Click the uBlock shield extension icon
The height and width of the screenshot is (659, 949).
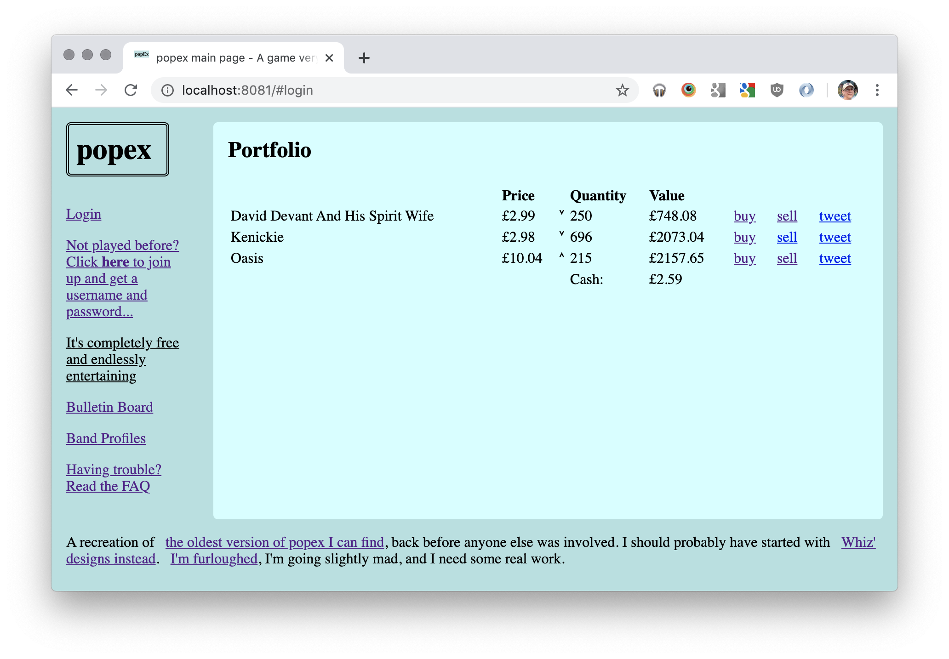click(777, 90)
